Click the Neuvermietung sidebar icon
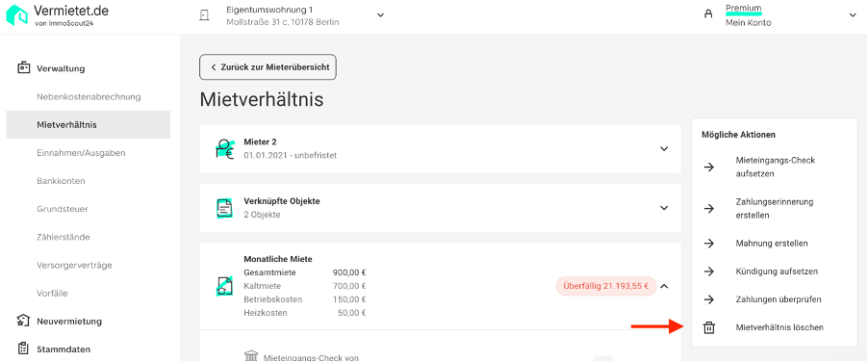The width and height of the screenshot is (868, 362). pyautogui.click(x=23, y=321)
